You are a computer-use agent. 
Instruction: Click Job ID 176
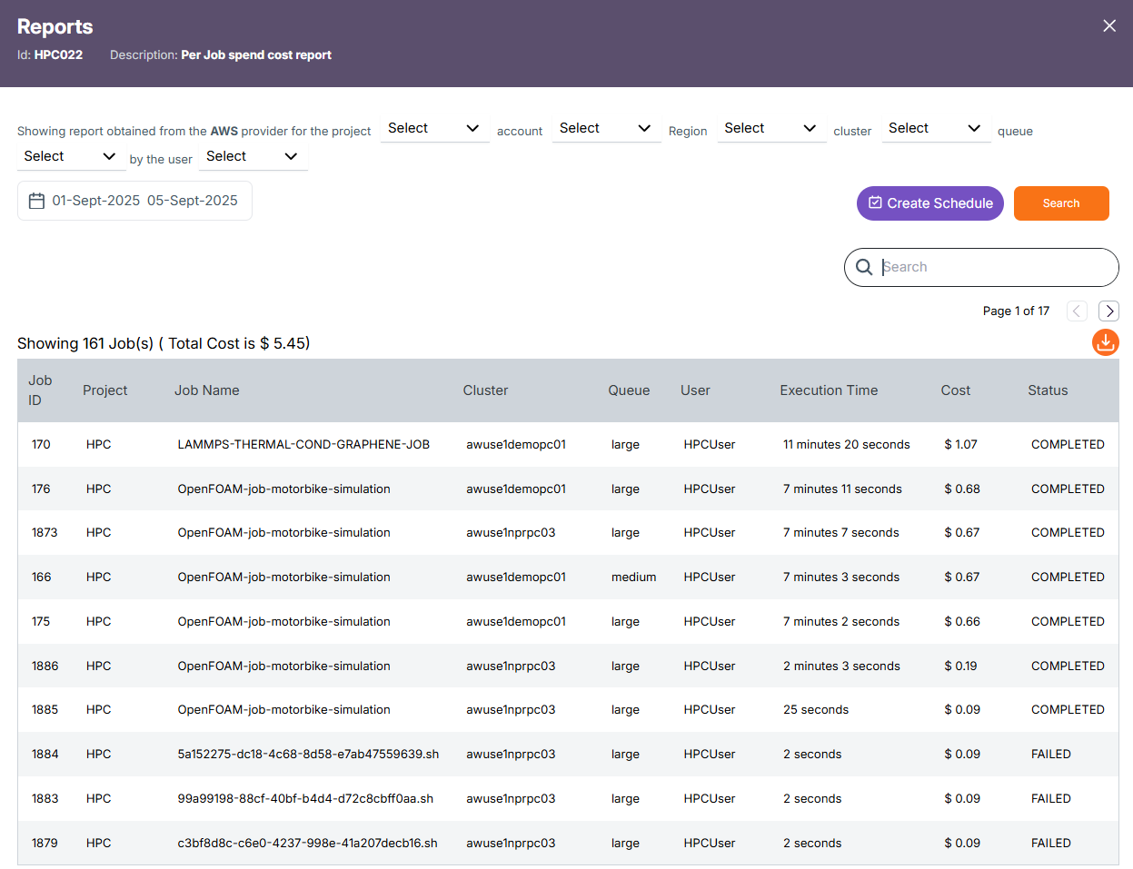pyautogui.click(x=41, y=489)
